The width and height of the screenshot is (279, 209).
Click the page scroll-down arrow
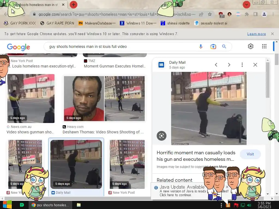click(277, 194)
